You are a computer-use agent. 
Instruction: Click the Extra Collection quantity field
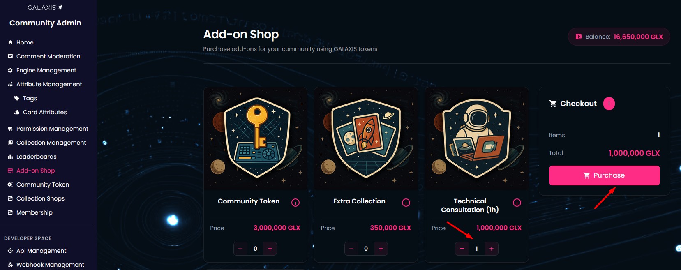(x=366, y=249)
